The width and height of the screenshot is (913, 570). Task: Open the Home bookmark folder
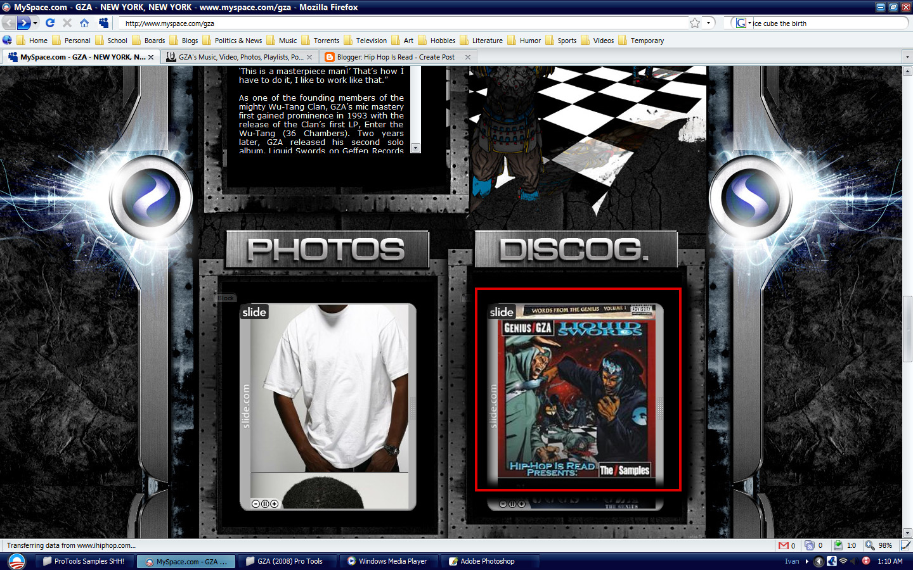(32, 41)
